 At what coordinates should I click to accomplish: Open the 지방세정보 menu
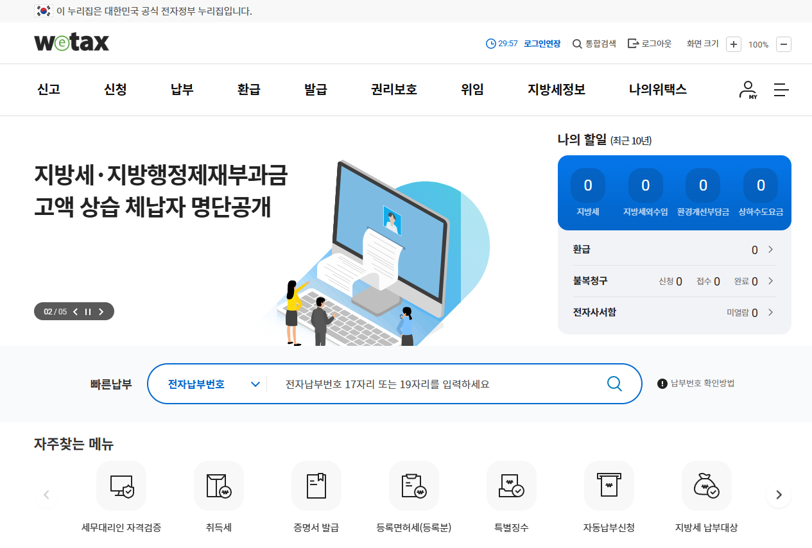(x=557, y=90)
